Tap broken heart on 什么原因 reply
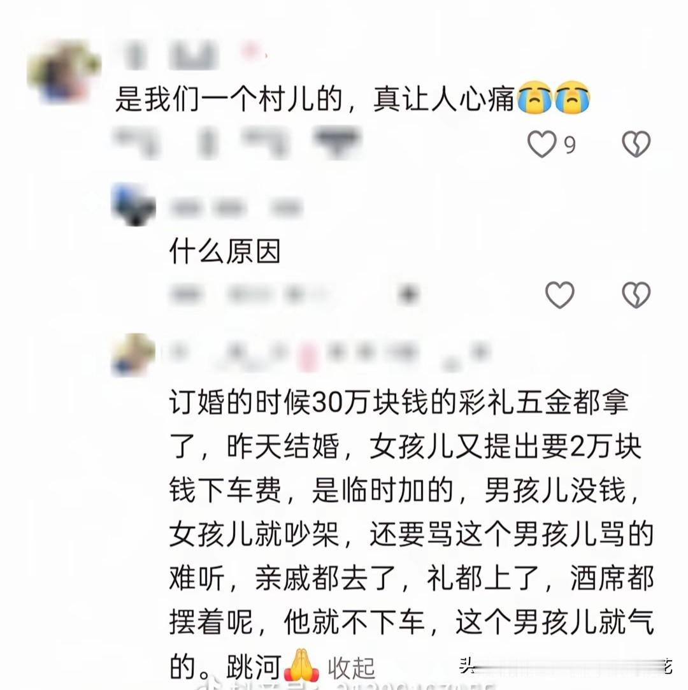Viewport: 688px width, 690px height. (636, 294)
